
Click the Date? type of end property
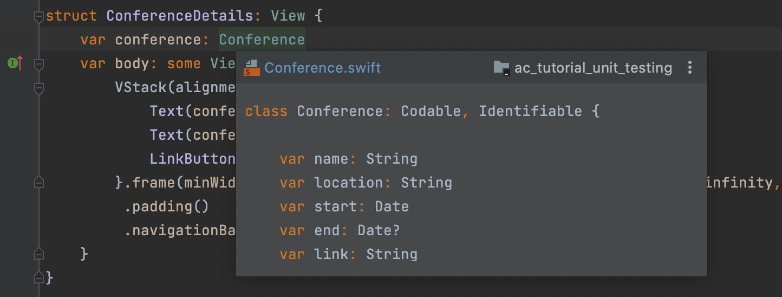point(379,231)
